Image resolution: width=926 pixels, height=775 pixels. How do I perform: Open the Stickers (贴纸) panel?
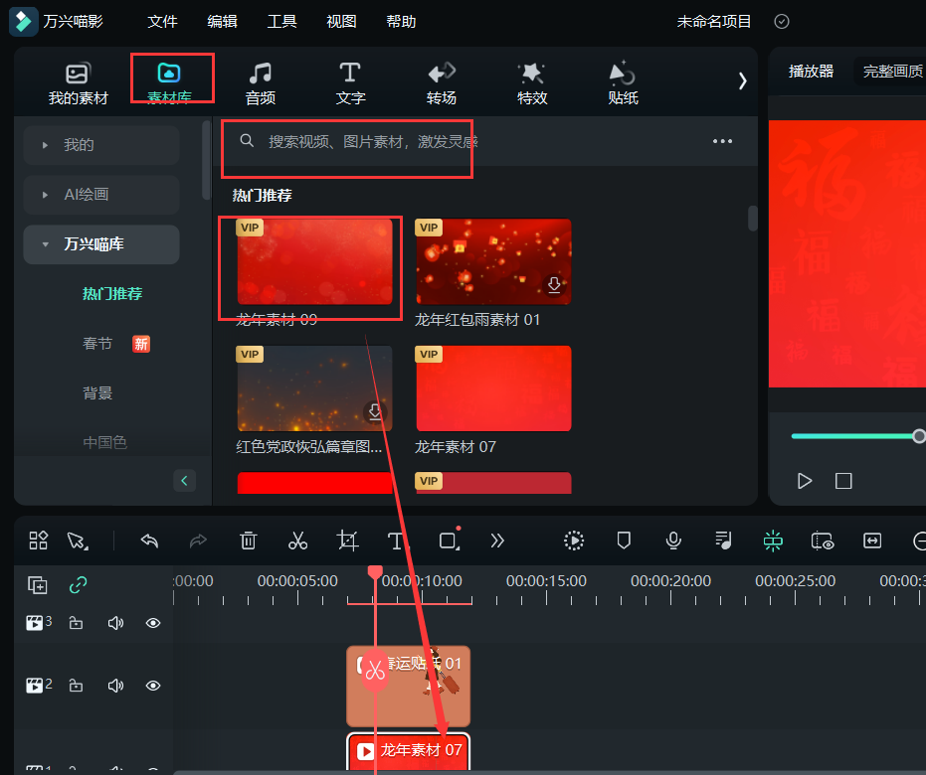(623, 82)
